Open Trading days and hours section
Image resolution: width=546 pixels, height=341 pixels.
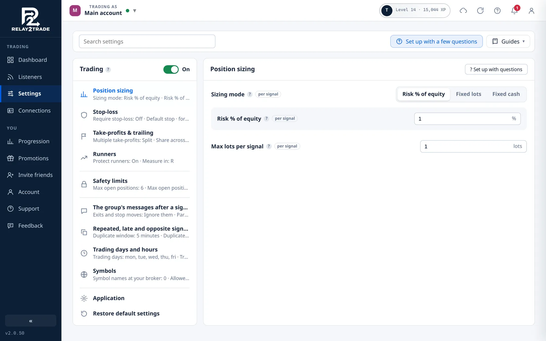[x=135, y=253]
